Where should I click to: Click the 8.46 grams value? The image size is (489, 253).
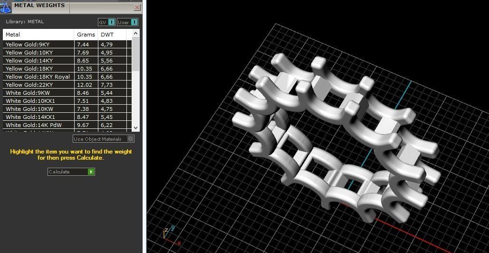(83, 93)
